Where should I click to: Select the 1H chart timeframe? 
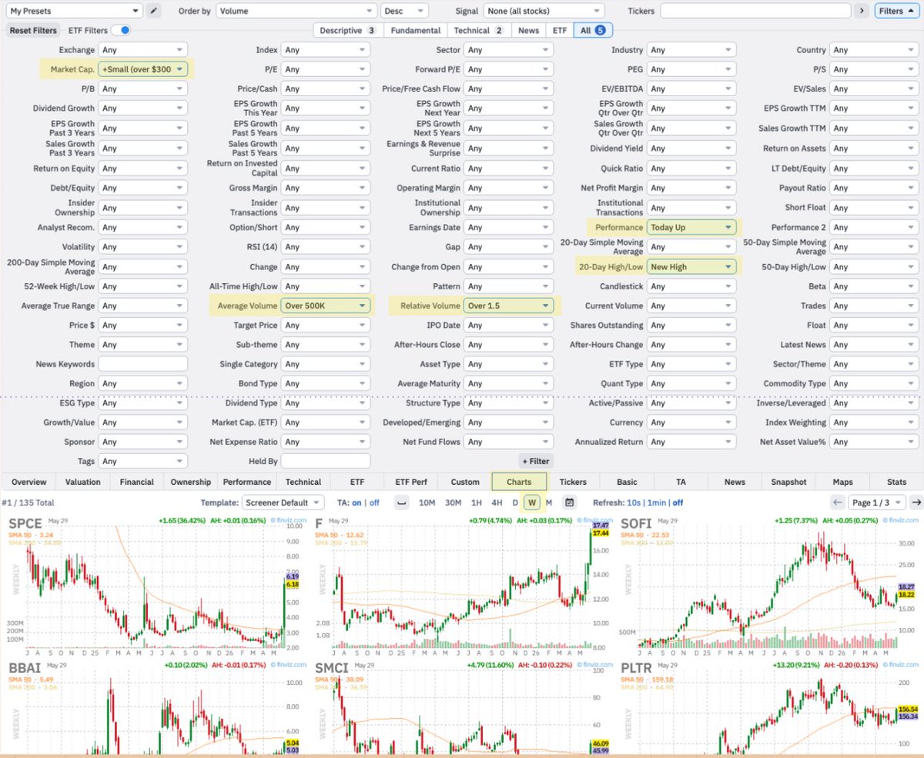pyautogui.click(x=477, y=503)
